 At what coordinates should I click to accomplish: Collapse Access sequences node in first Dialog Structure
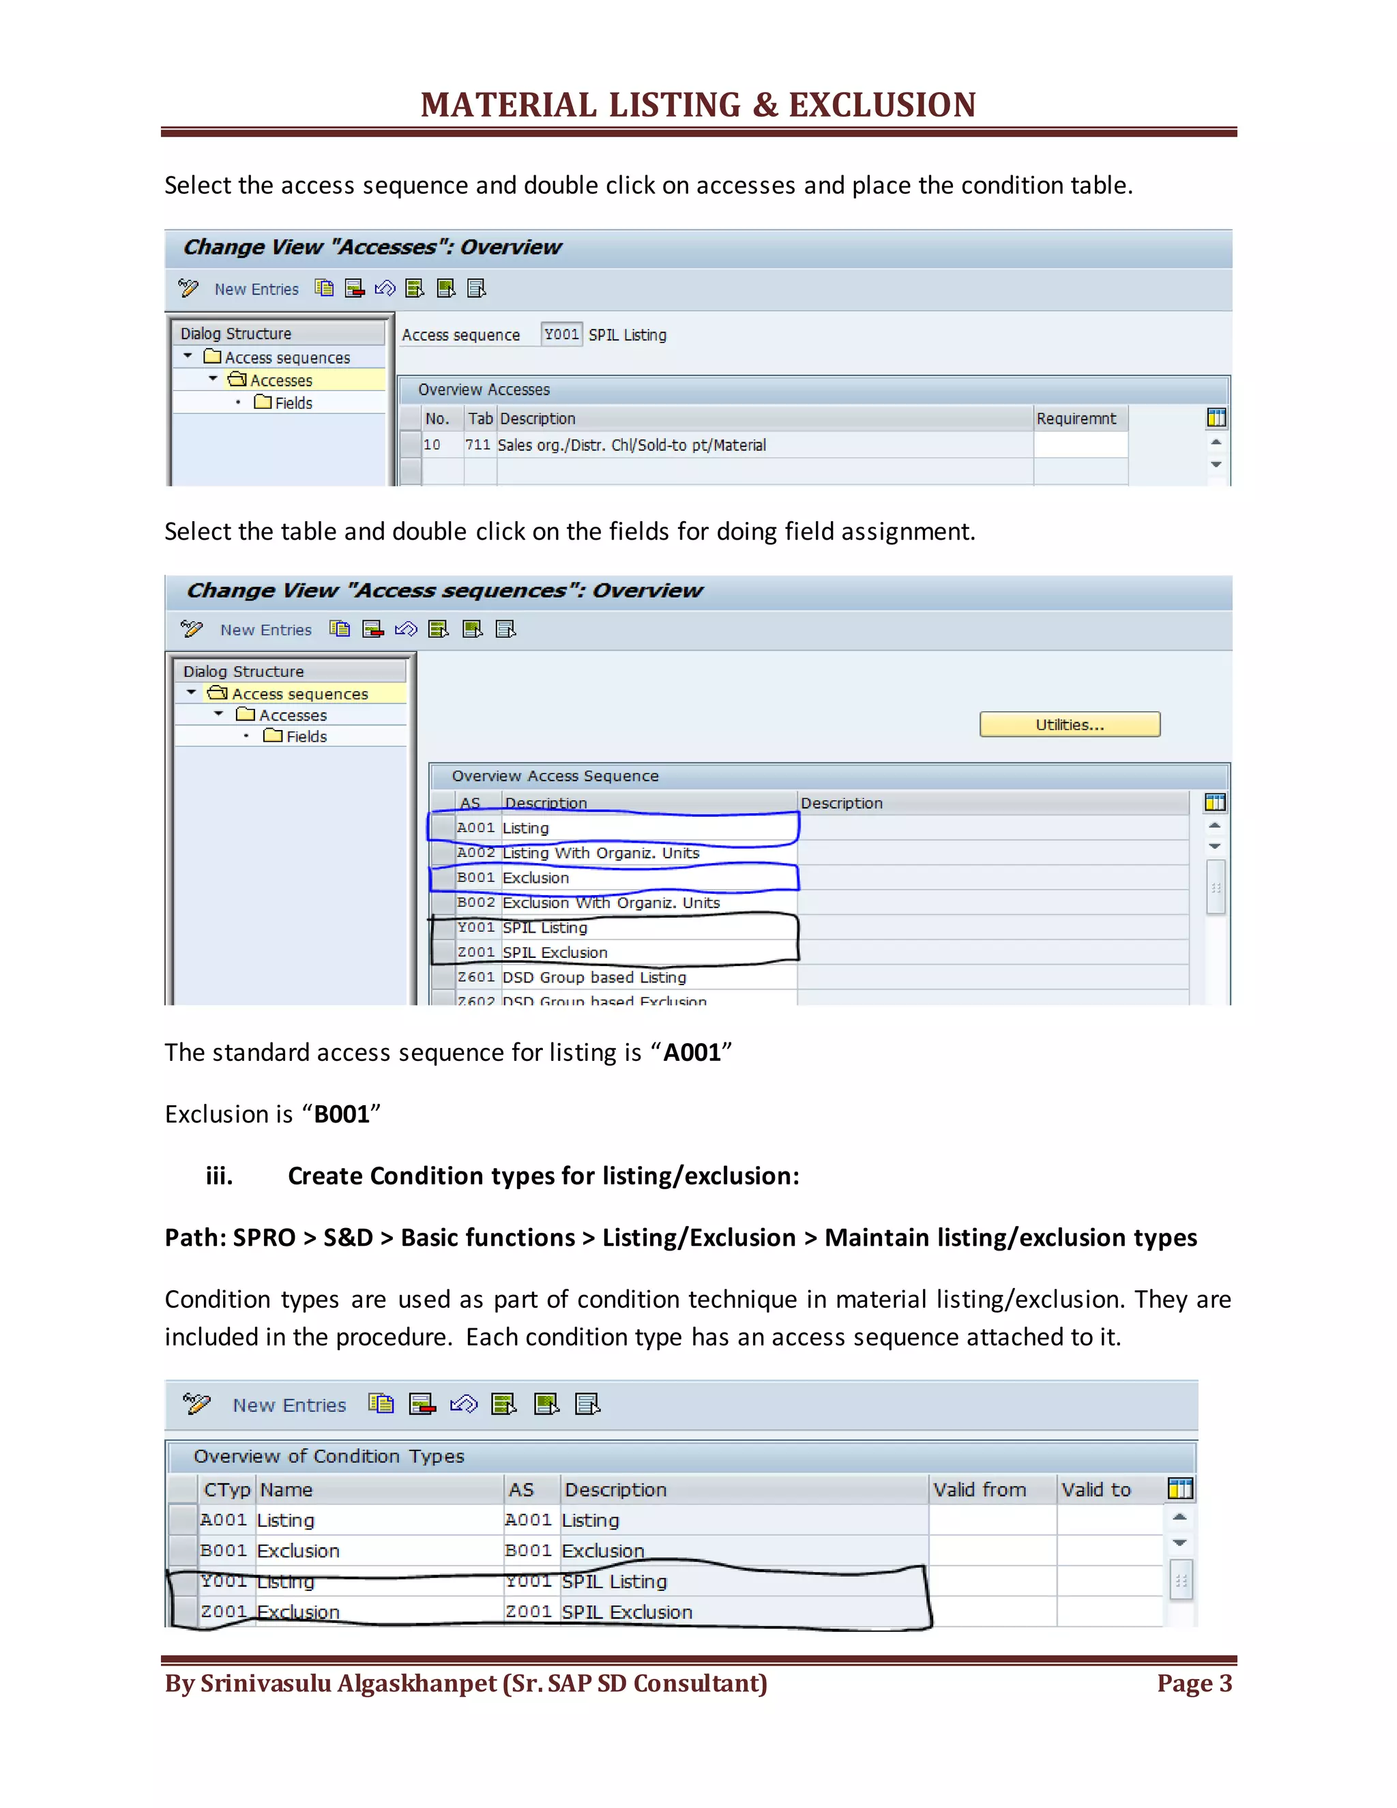coord(188,356)
